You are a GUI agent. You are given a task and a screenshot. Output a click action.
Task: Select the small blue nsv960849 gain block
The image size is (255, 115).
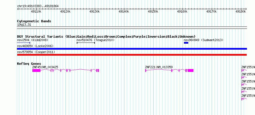186,43
